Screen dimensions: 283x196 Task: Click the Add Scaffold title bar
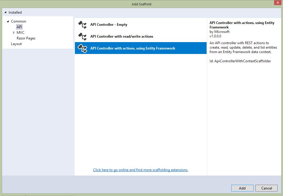(x=141, y=4)
